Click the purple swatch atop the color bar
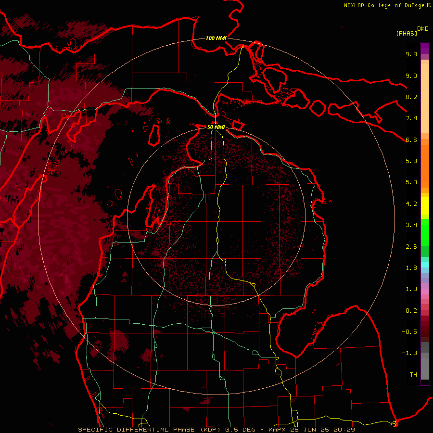This screenshot has width=433, height=433. click(x=425, y=48)
